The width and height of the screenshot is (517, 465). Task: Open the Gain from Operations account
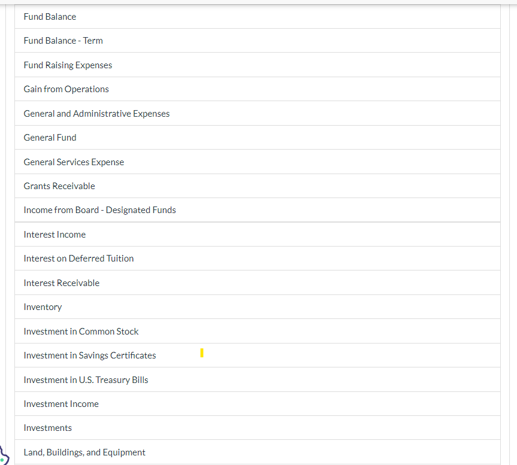[66, 89]
